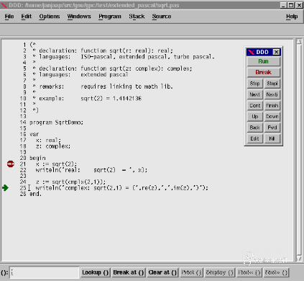The image size is (304, 281).
Task: Click the 'x := sqrt(2);' line
Action: [56, 164]
